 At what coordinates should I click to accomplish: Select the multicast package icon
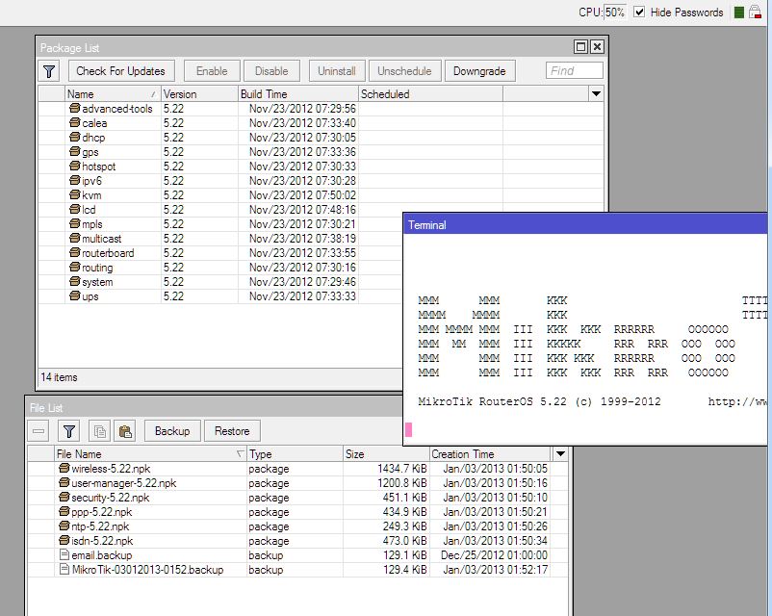pos(74,238)
